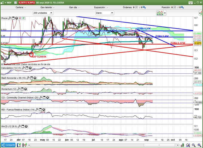Close the Blai5 Koncorde indicator
Image resolution: width=203 pixels, height=148 pixels.
point(35,78)
